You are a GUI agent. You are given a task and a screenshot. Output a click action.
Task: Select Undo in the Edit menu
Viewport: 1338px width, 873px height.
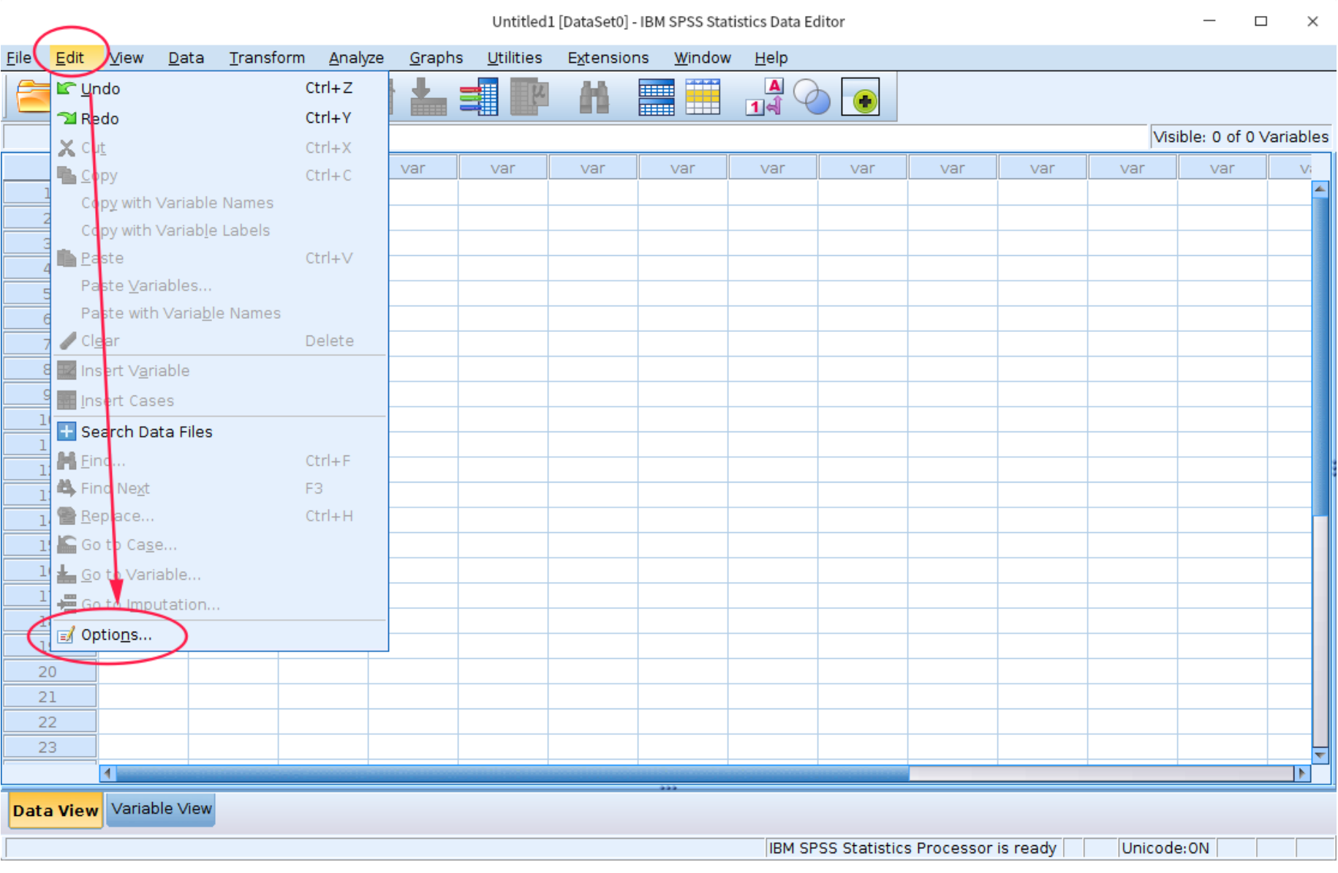(x=219, y=88)
